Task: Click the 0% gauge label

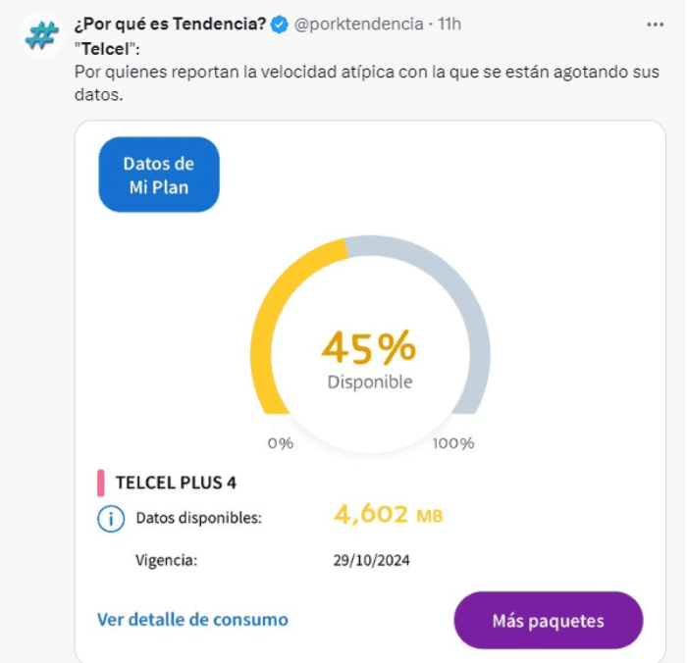Action: 281,443
